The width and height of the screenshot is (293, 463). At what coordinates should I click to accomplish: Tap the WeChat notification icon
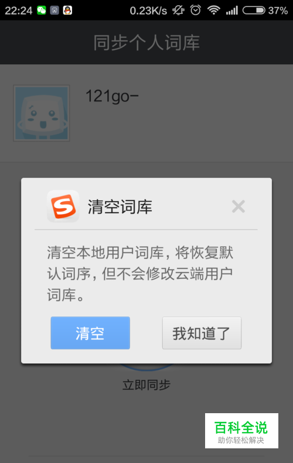click(42, 11)
